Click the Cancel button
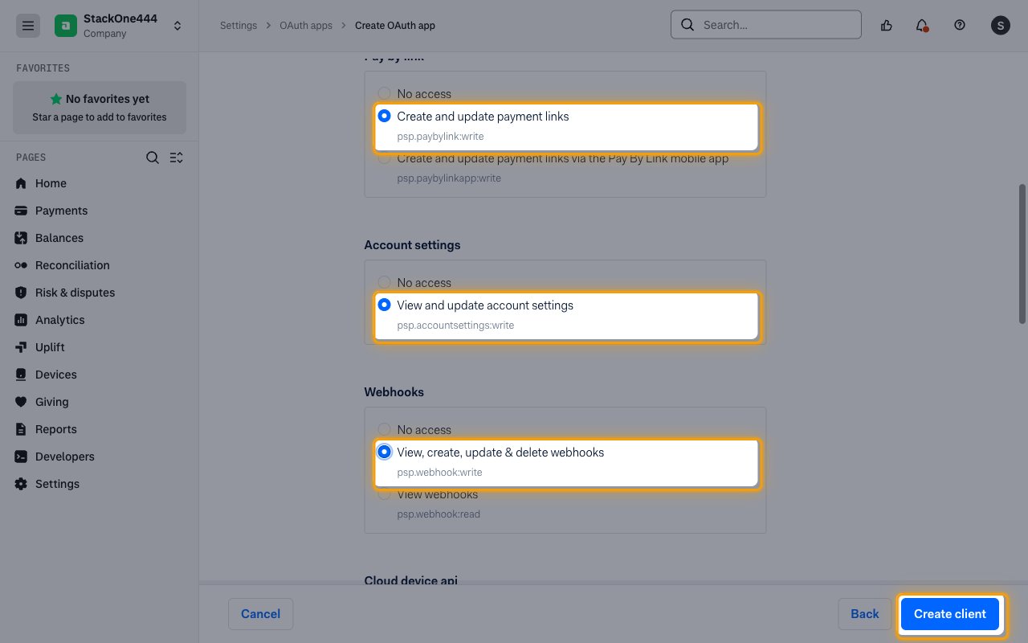 click(x=260, y=614)
